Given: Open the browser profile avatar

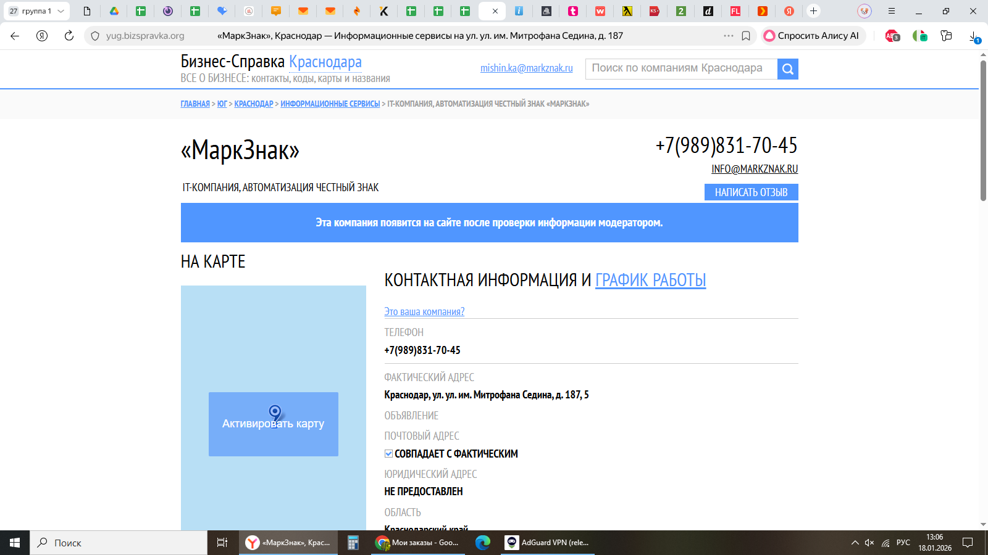Looking at the screenshot, I should click(865, 11).
